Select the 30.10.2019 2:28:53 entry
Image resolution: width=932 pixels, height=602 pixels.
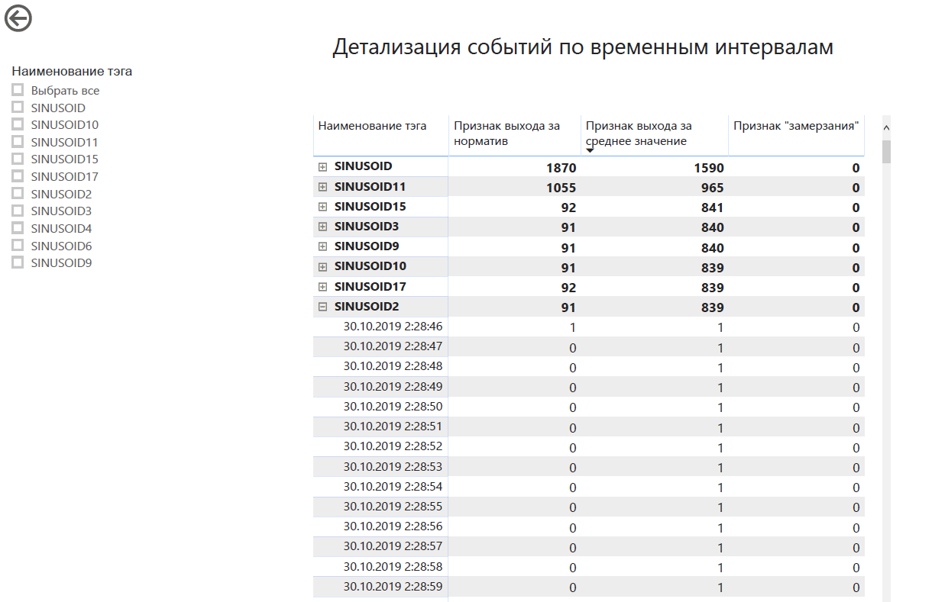pyautogui.click(x=393, y=467)
